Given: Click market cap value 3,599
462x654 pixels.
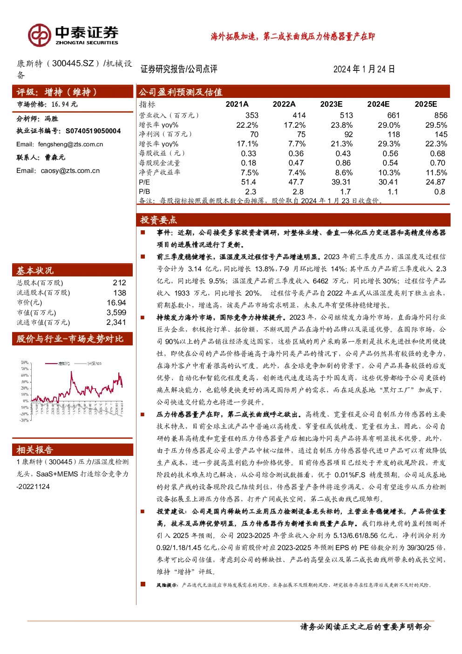Looking at the screenshot, I should (116, 313).
